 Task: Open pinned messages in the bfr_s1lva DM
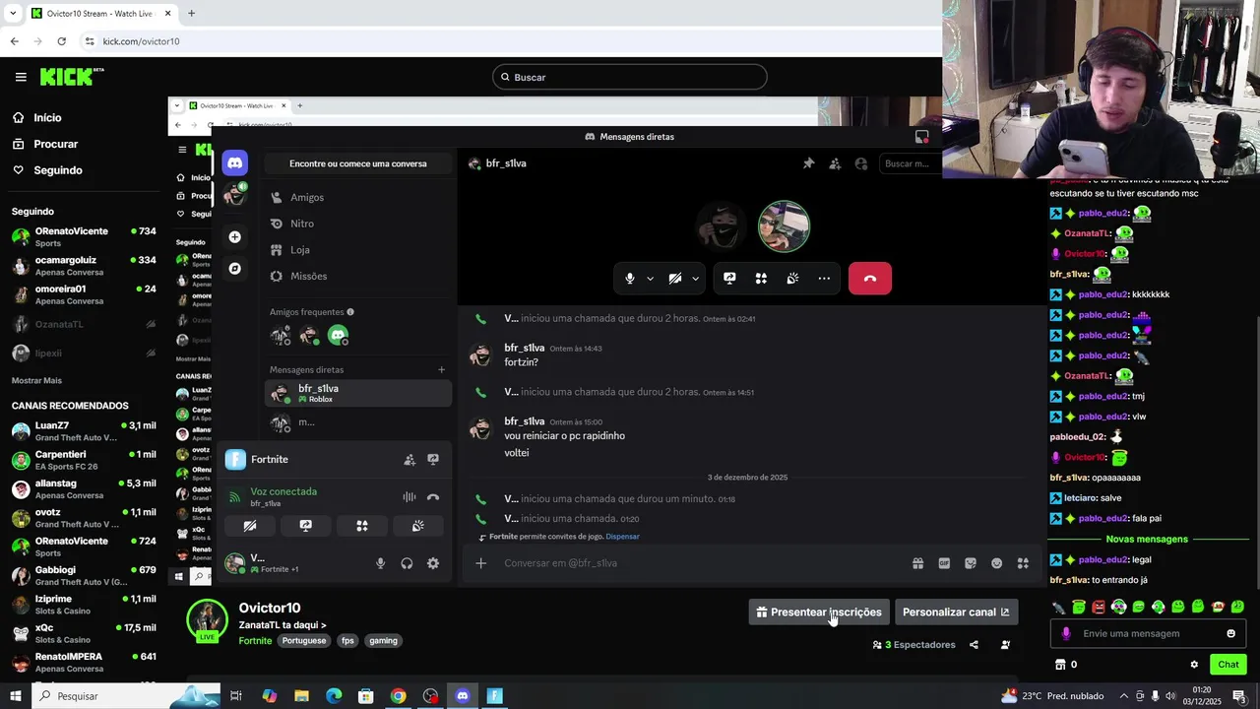point(808,163)
